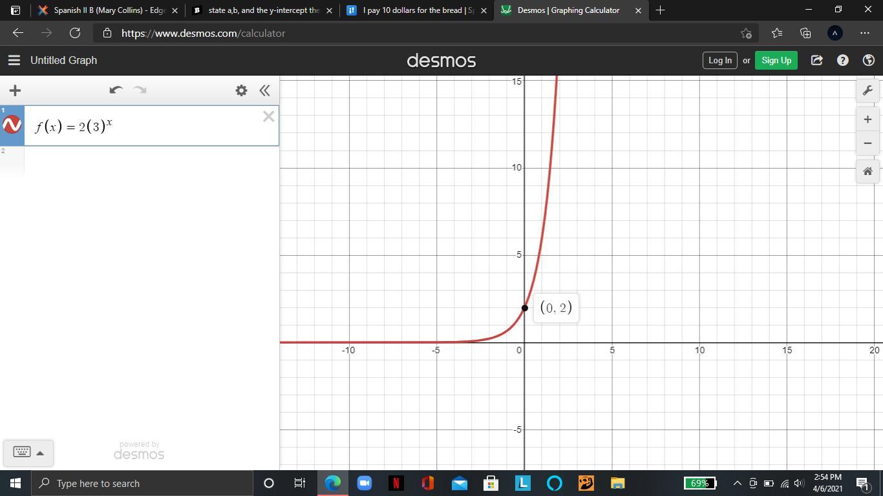This screenshot has height=496, width=883.
Task: Open File Explorer from the taskbar
Action: (x=618, y=483)
